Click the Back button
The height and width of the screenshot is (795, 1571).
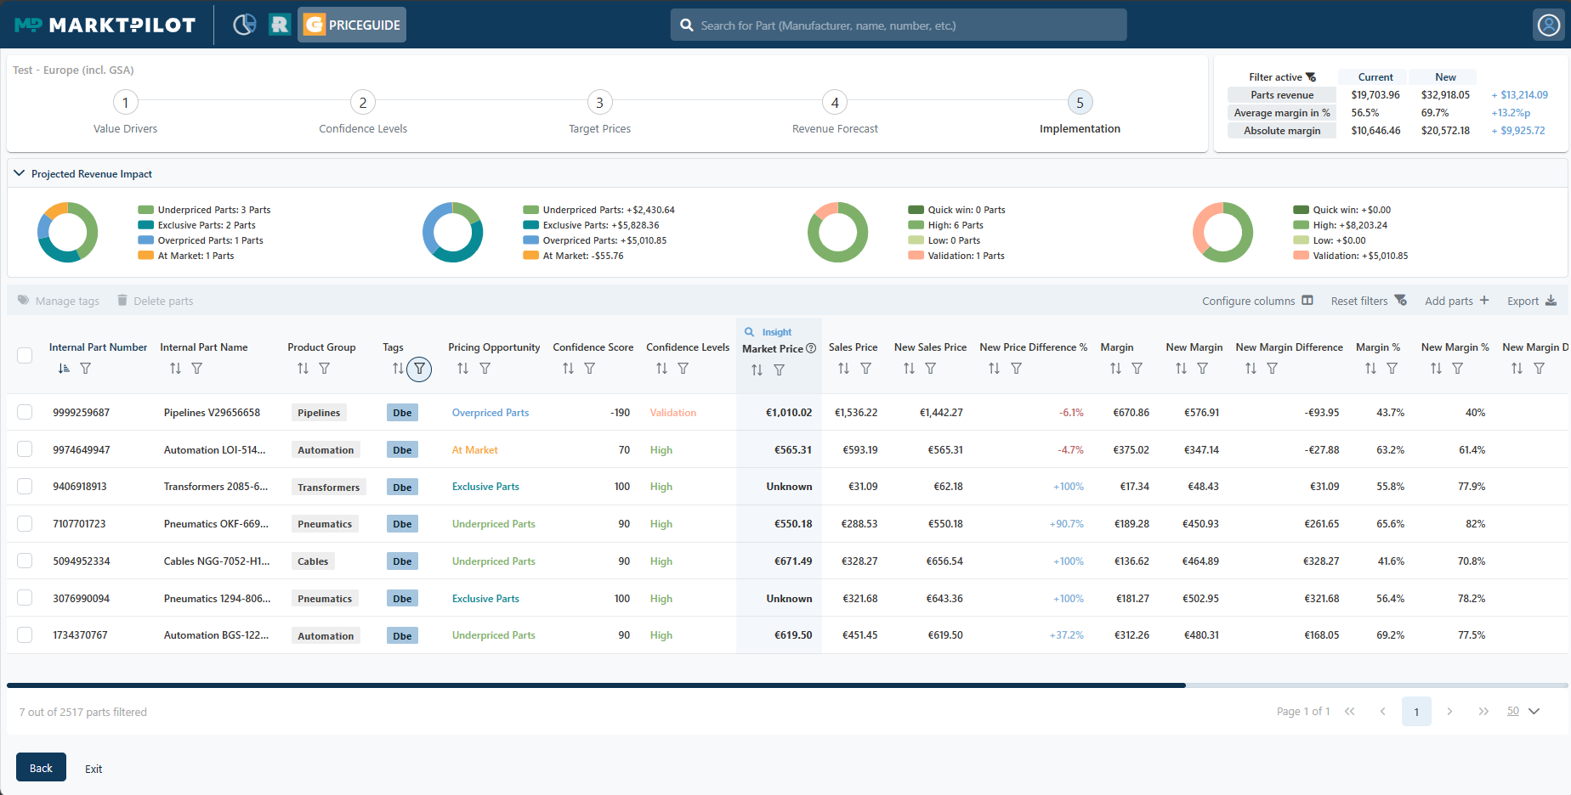[41, 768]
